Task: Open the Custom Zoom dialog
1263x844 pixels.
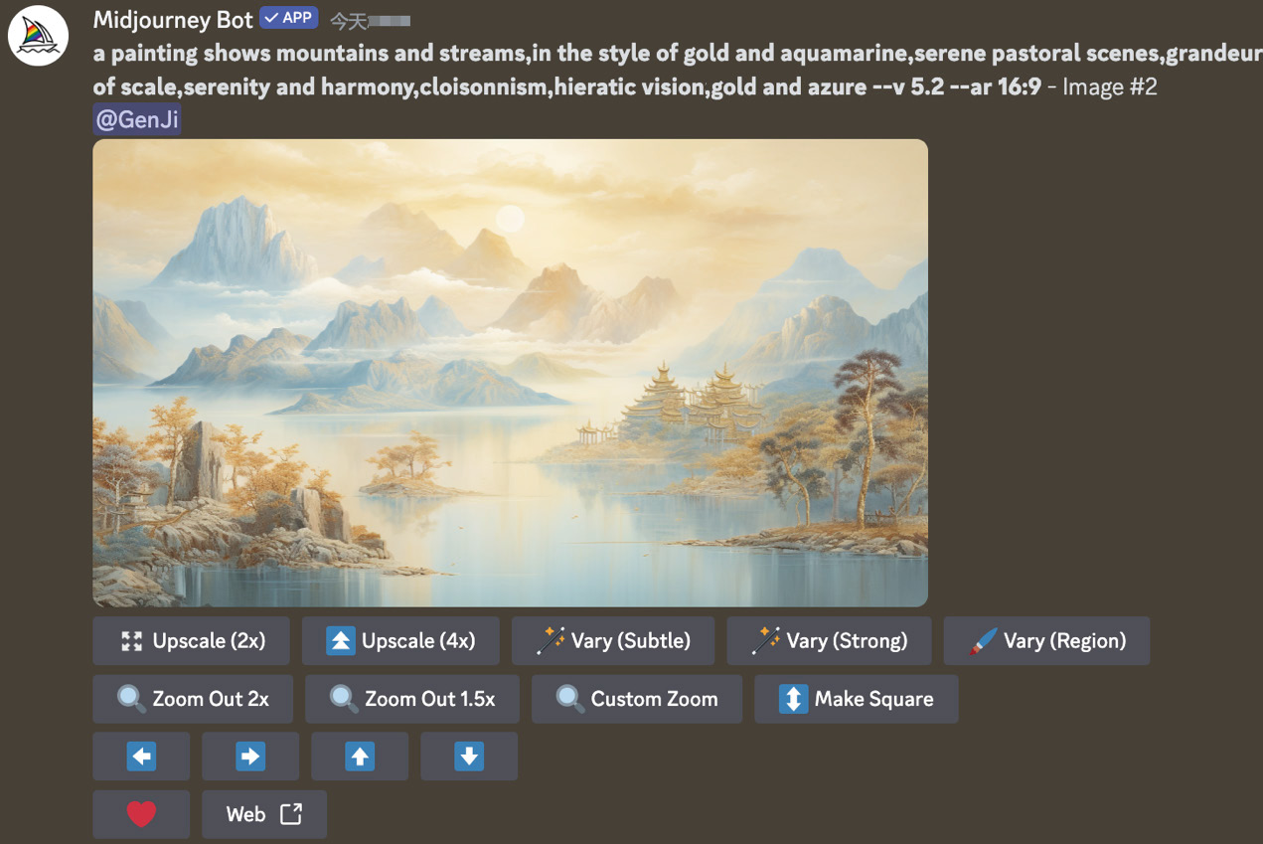Action: click(x=637, y=699)
